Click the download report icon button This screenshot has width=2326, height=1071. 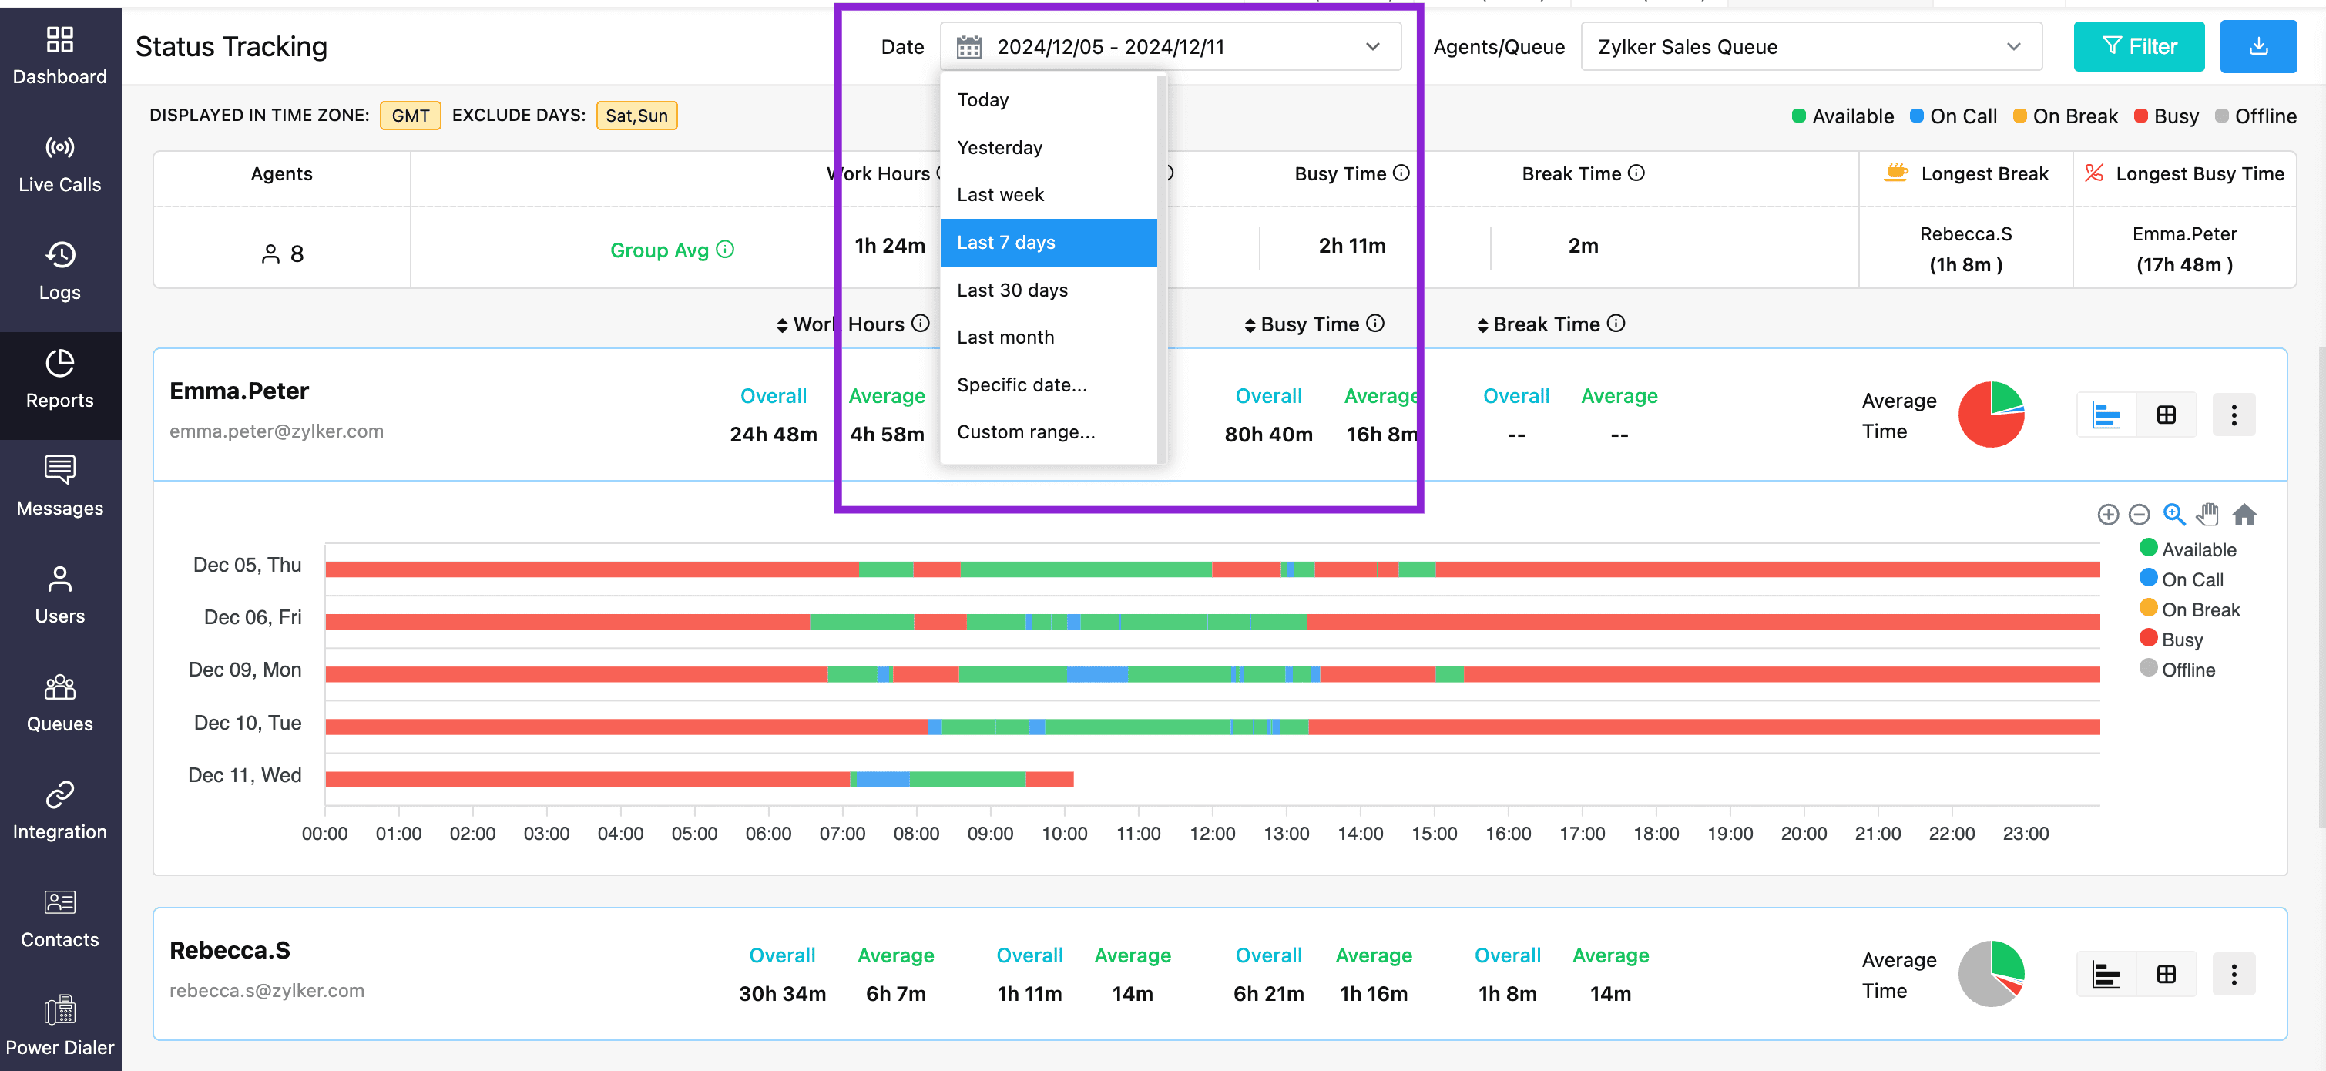pos(2257,47)
